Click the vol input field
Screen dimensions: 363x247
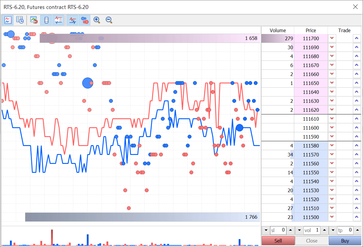(312, 230)
